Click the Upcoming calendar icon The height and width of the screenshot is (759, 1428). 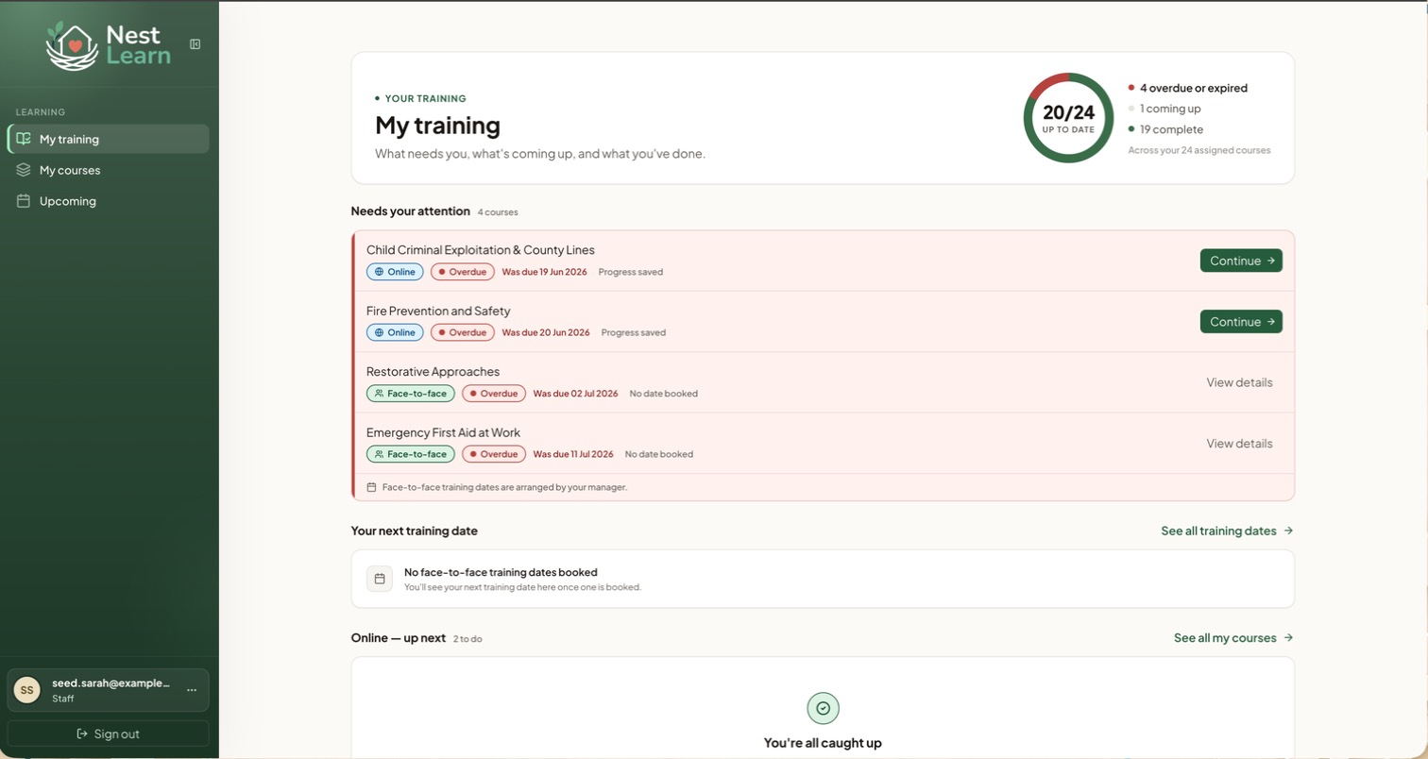click(24, 201)
